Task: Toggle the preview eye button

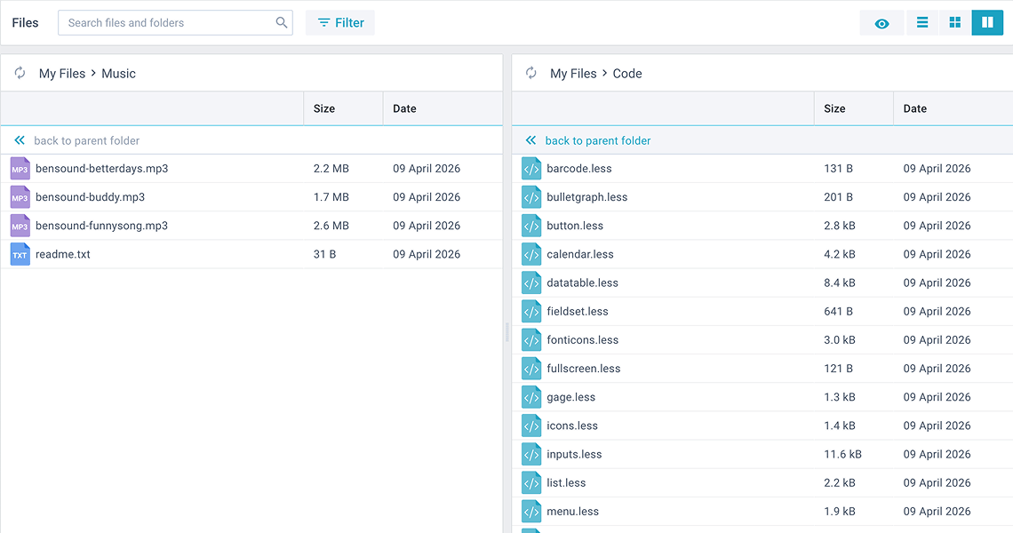Action: (881, 23)
